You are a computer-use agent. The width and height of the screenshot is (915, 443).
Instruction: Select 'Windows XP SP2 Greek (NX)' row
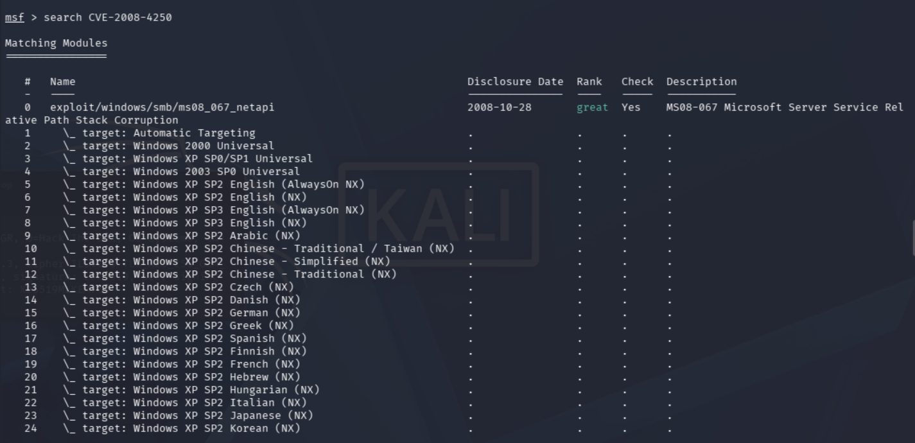coord(179,326)
